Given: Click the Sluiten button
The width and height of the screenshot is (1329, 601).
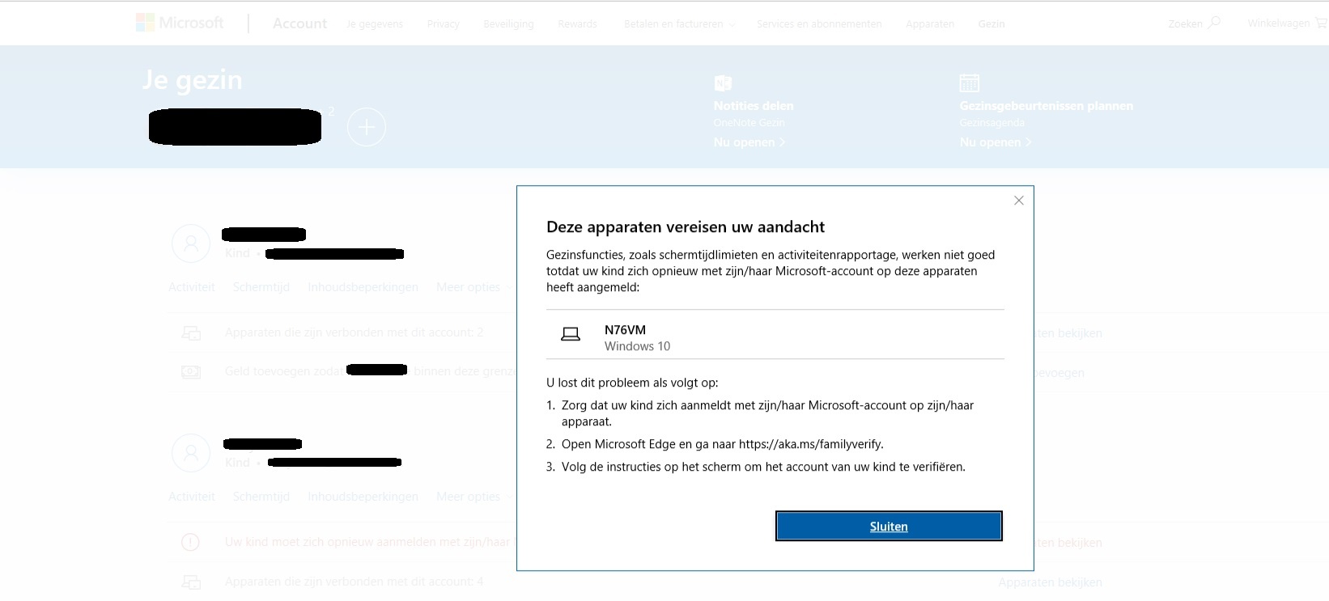Looking at the screenshot, I should (888, 526).
